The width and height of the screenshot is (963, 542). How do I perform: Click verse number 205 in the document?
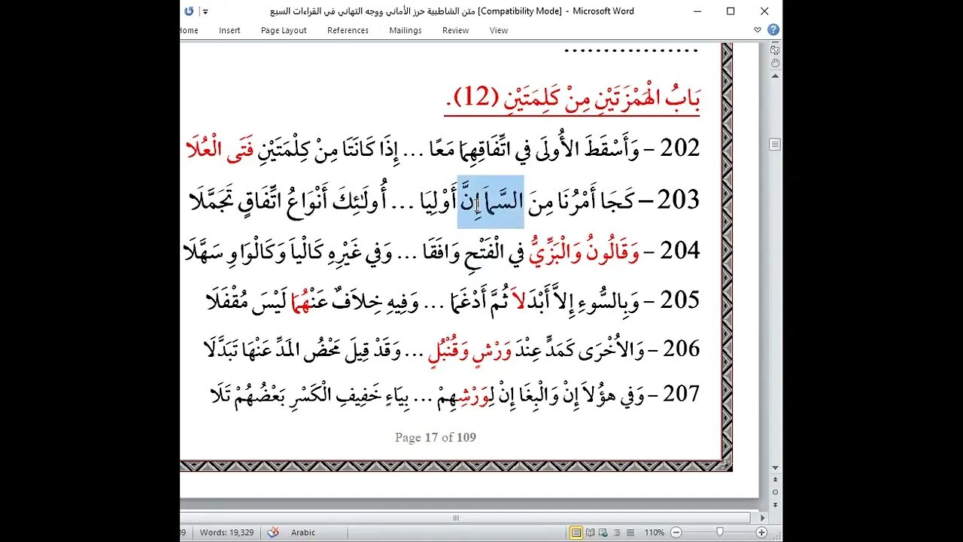click(x=680, y=300)
